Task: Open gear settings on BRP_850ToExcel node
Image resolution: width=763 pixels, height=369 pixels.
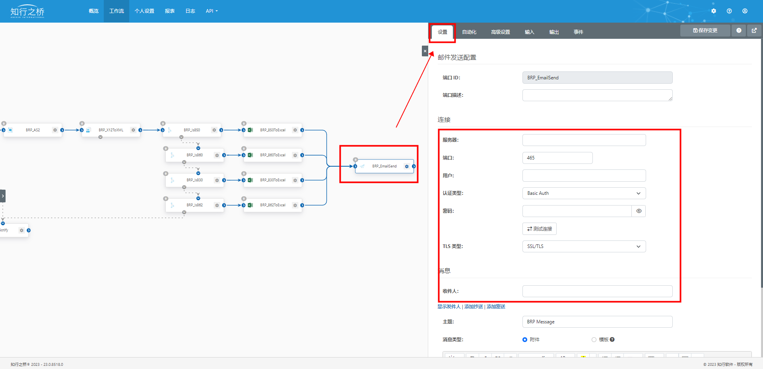Action: (295, 130)
